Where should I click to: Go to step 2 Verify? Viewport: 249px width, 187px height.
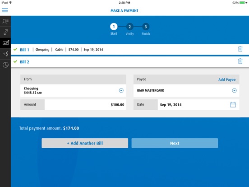[x=130, y=27]
